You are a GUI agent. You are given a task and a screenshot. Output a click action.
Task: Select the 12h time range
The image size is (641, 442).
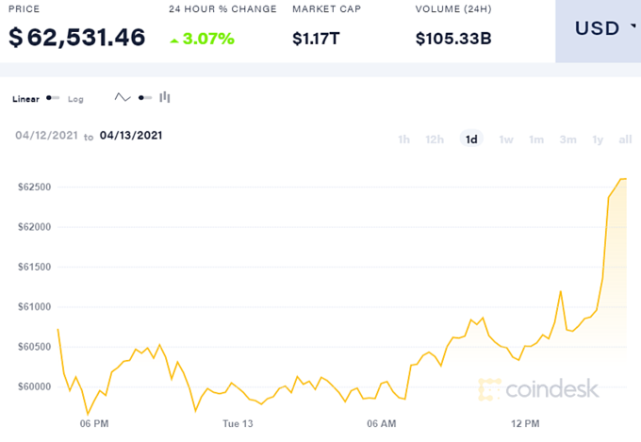(435, 139)
